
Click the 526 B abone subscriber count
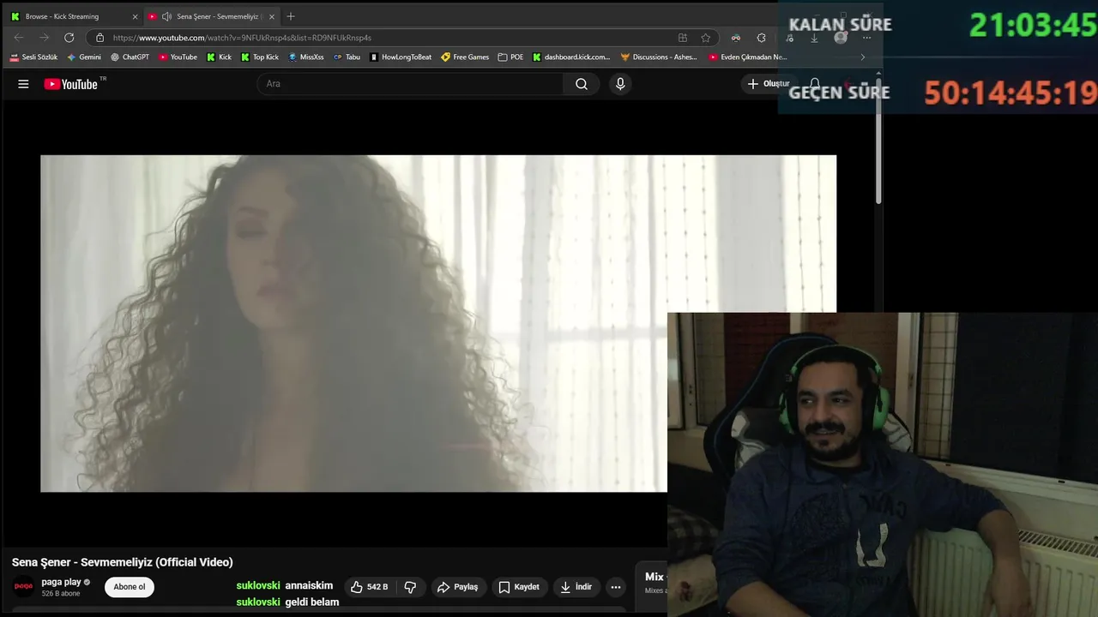61,593
